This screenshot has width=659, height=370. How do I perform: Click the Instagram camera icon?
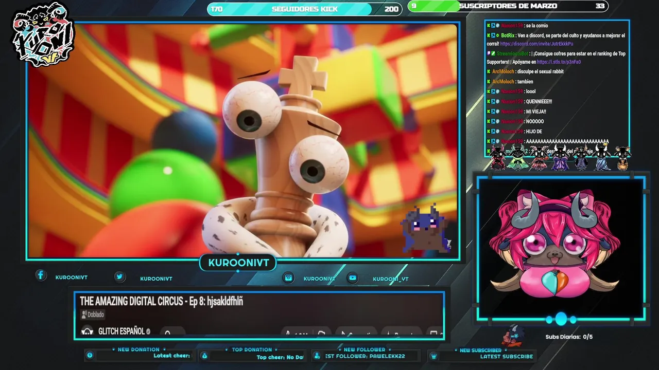(289, 278)
